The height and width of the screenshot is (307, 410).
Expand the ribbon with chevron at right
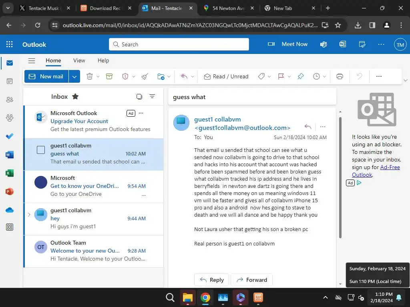(406, 80)
